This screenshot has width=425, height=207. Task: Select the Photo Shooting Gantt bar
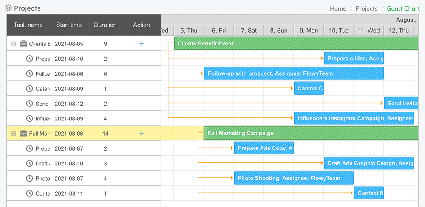[294, 178]
